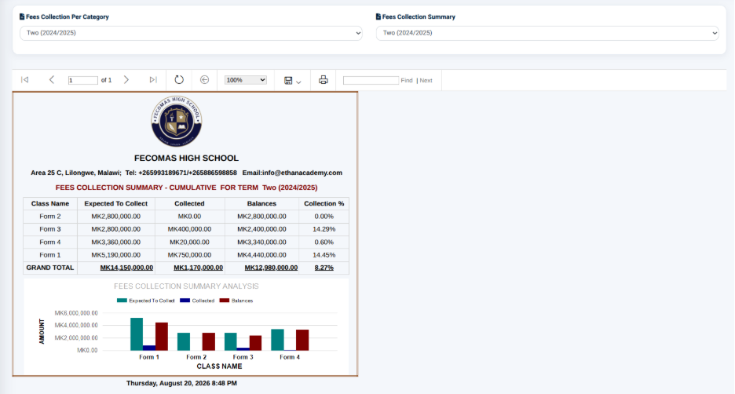Click the Balances legend color swatch
The height and width of the screenshot is (394, 735).
pyautogui.click(x=225, y=301)
